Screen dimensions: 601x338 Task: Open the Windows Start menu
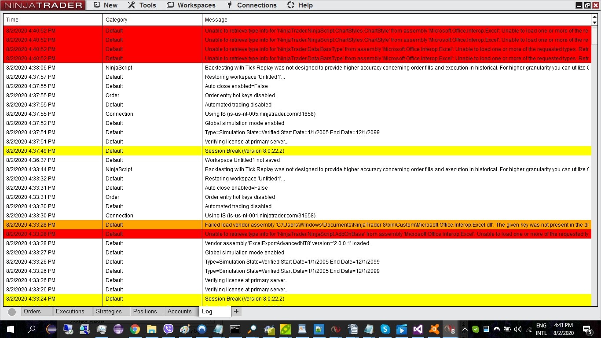click(x=11, y=329)
